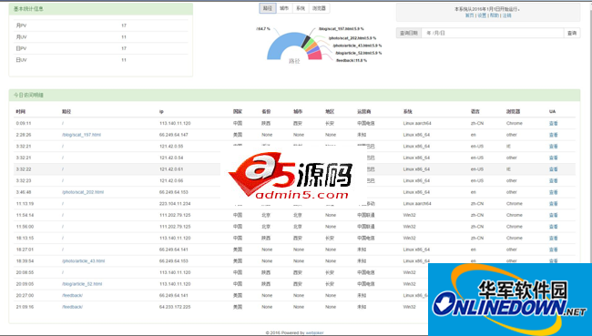Select the pink /feedback/ chart slice

pyautogui.click(x=316, y=56)
